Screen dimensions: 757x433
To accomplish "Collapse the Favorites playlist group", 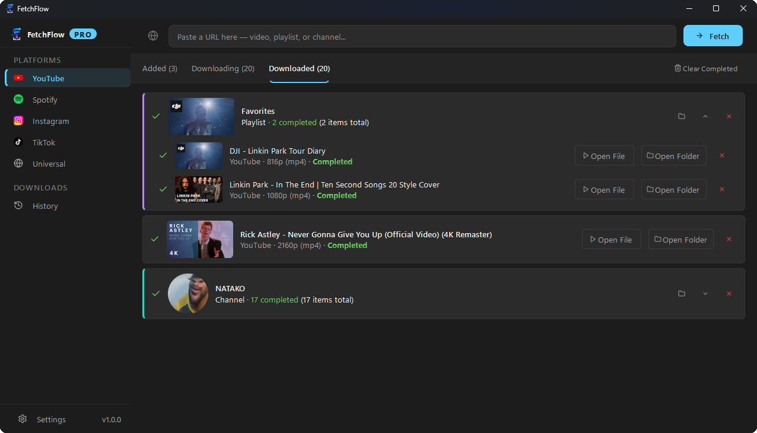I will pyautogui.click(x=705, y=116).
